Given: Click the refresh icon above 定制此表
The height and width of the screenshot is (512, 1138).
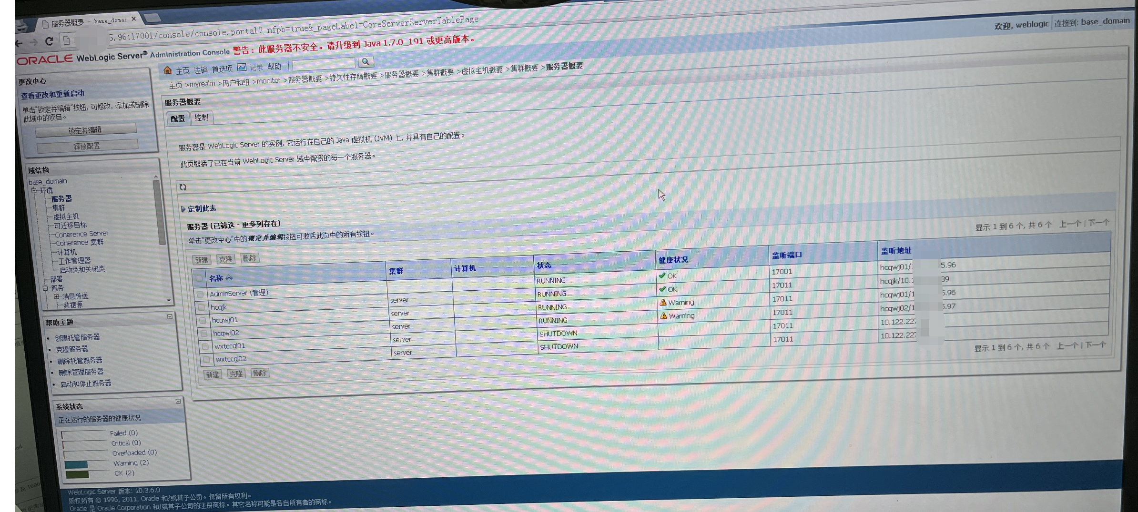Looking at the screenshot, I should coord(183,187).
